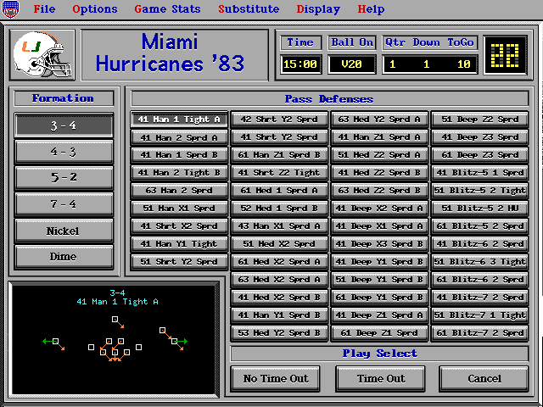
Task: Pick 63 Med Y2 Sprd A defense
Action: [379, 120]
